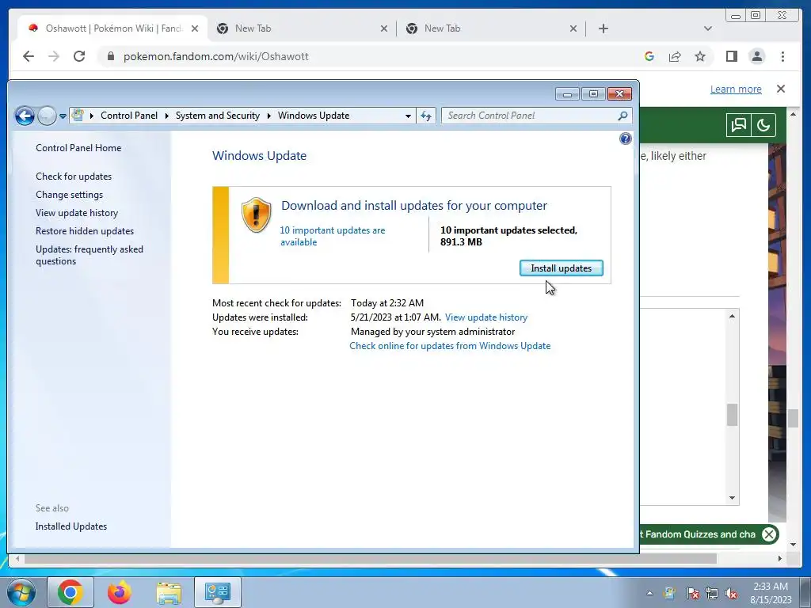The height and width of the screenshot is (608, 811).
Task: Click Chrome forward button
Action: tap(54, 56)
